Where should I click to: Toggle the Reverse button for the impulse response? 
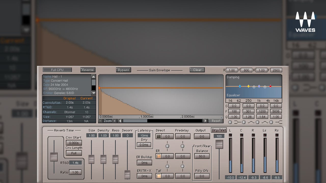[x=88, y=70]
